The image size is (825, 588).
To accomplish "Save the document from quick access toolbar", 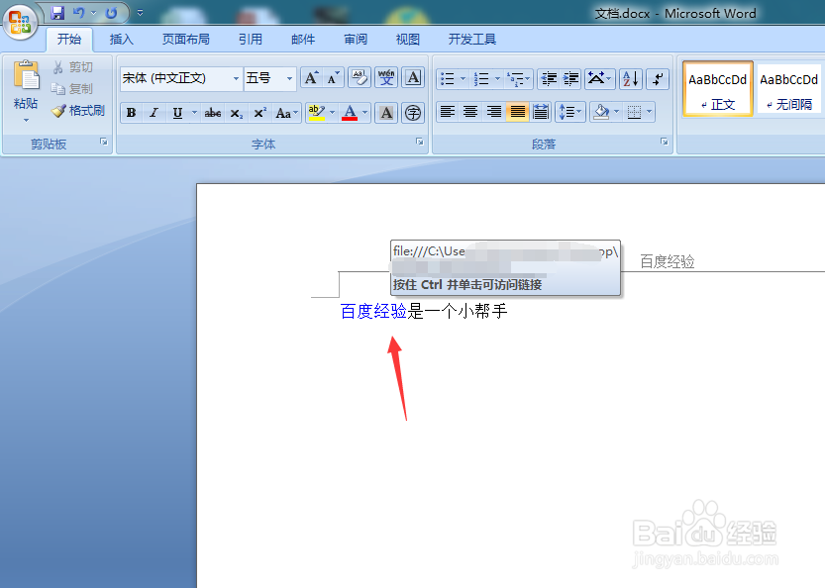I will coord(57,13).
